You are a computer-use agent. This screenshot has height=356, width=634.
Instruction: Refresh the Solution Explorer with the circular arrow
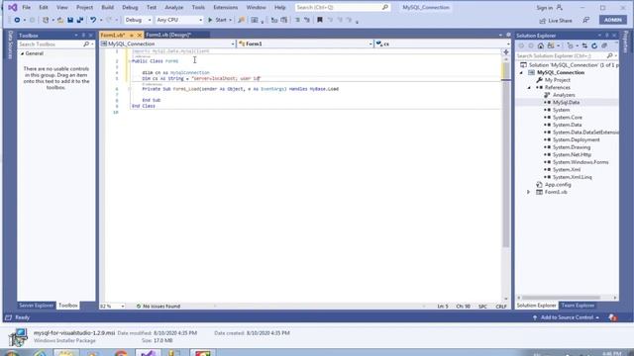[594, 45]
